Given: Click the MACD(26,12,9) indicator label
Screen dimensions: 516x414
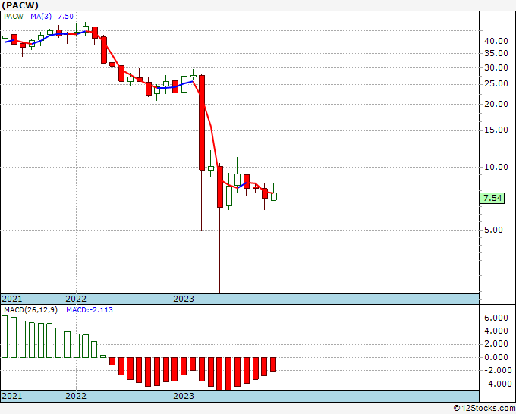Looking at the screenshot, I should click(x=30, y=310).
